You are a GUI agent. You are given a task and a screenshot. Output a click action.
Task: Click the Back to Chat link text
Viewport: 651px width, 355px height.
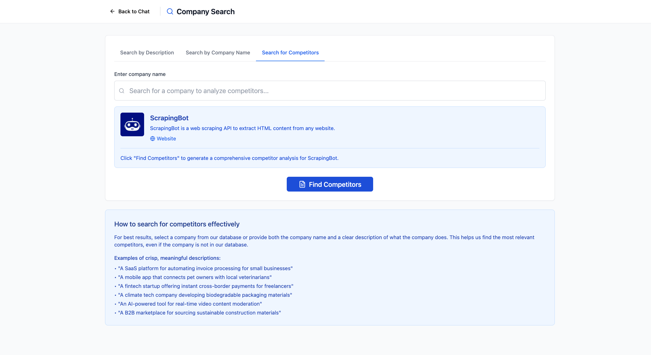pos(134,12)
